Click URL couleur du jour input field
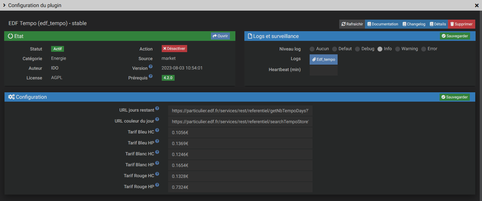The height and width of the screenshot is (201, 482). coord(240,122)
